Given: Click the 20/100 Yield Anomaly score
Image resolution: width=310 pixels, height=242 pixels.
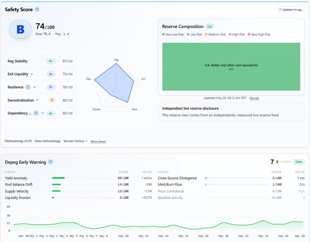Looking at the screenshot, I should tap(123, 178).
